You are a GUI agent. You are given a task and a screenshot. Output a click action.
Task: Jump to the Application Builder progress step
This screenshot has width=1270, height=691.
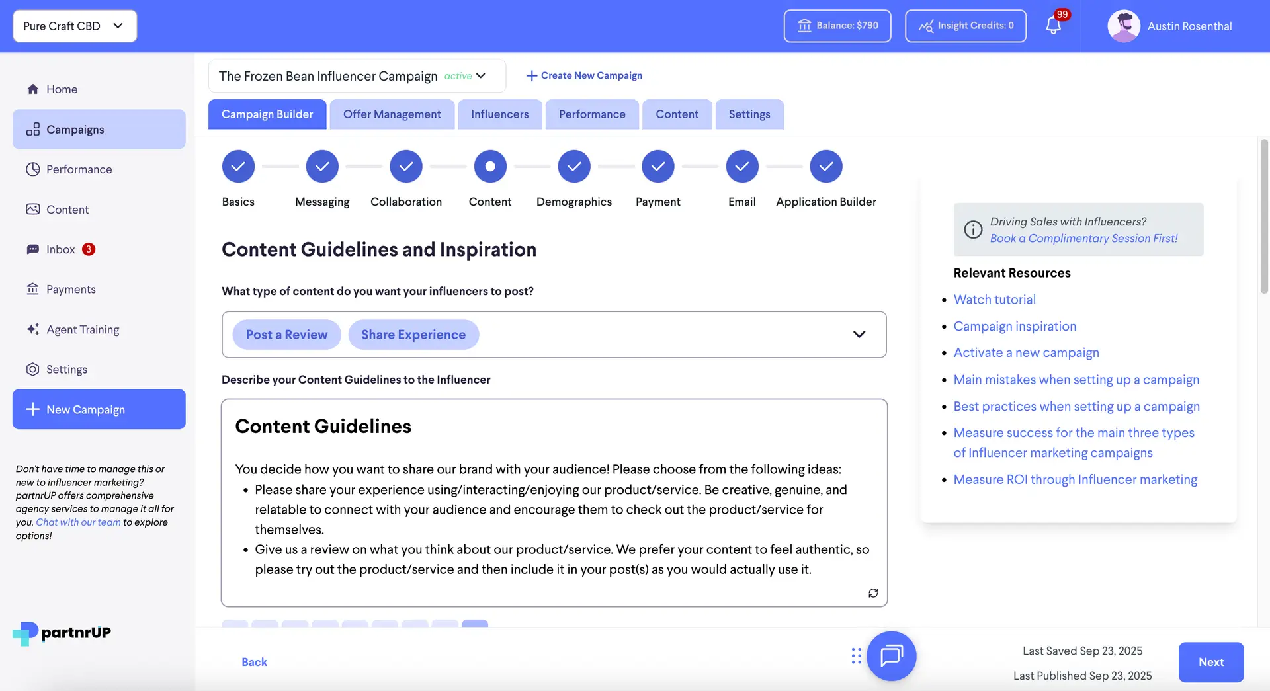coord(825,166)
